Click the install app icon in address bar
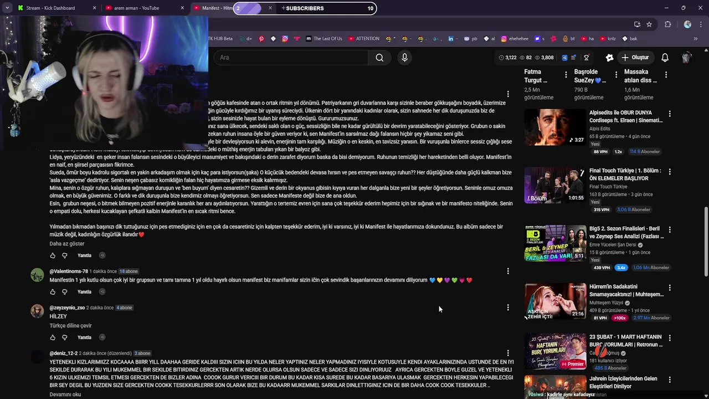 637,24
